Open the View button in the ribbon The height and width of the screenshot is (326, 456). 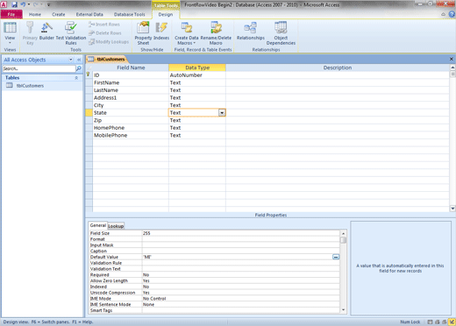point(10,32)
